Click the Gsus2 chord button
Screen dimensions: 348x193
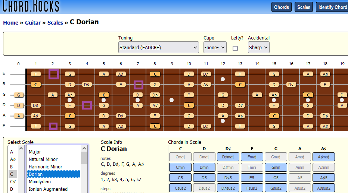276,188
